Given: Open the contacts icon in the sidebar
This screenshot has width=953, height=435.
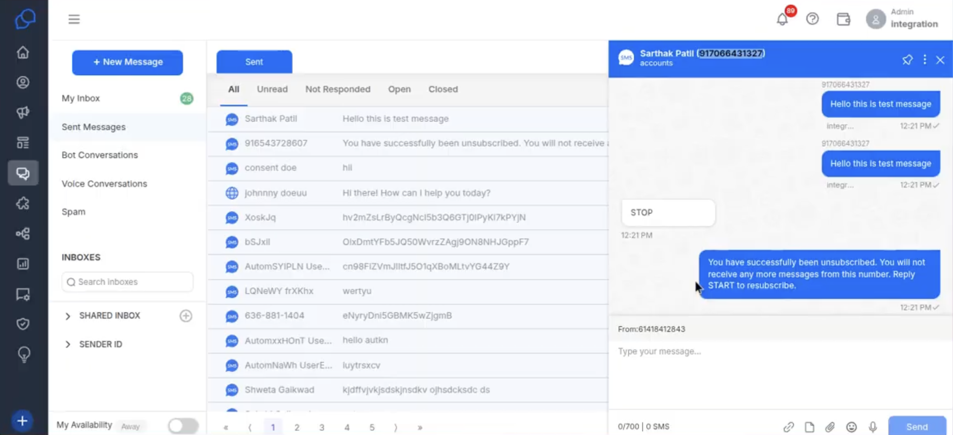Looking at the screenshot, I should point(23,82).
